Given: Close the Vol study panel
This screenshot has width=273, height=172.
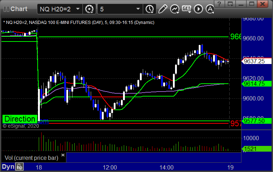Looking at the screenshot, I should (x=63, y=155).
